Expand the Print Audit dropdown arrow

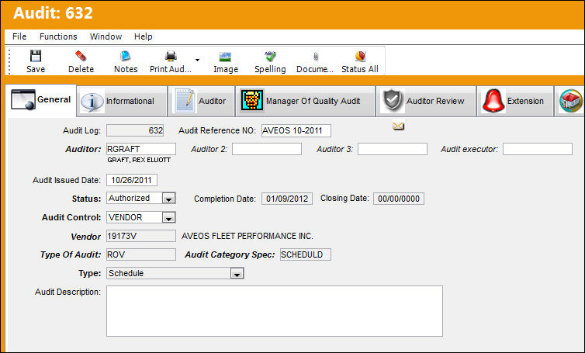[x=197, y=60]
